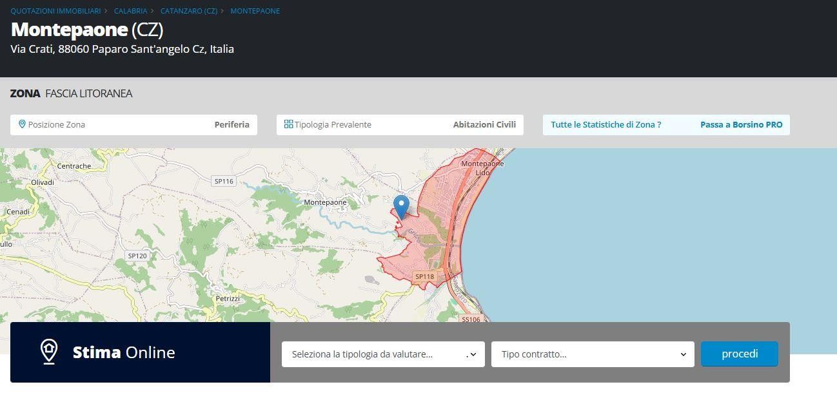Open the 'Seleziona la tipologia da valutare' dropdown

(383, 354)
